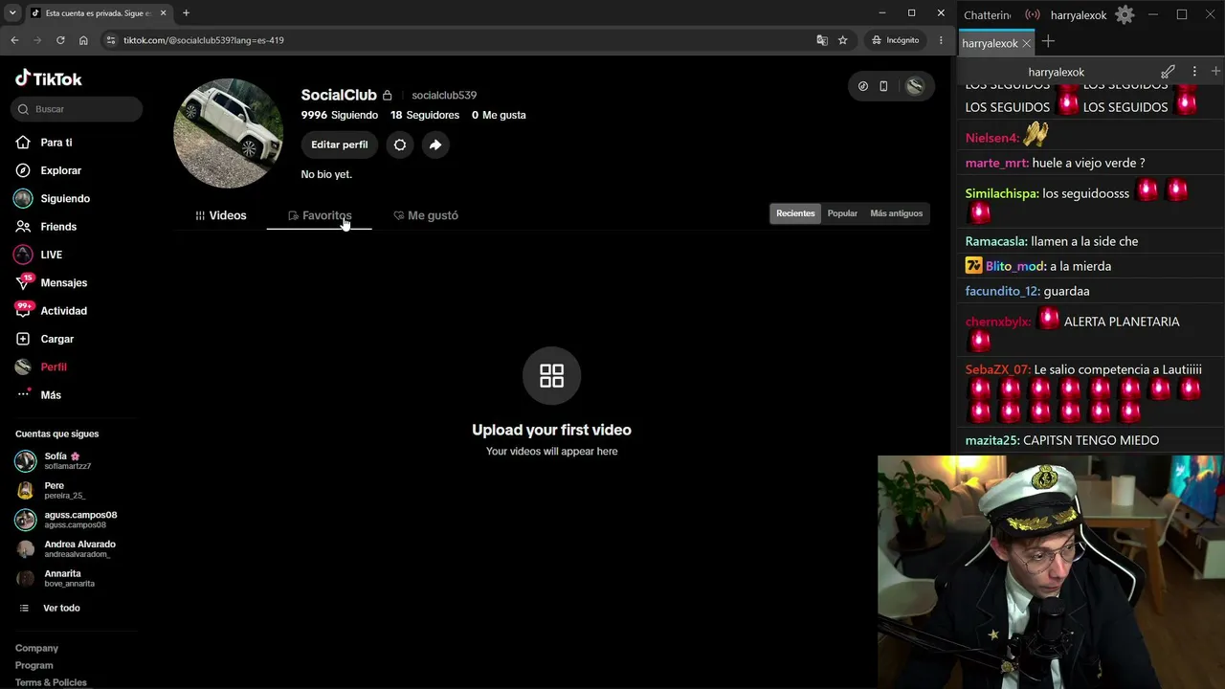View site information icon in address bar
The width and height of the screenshot is (1225, 689).
pos(111,40)
